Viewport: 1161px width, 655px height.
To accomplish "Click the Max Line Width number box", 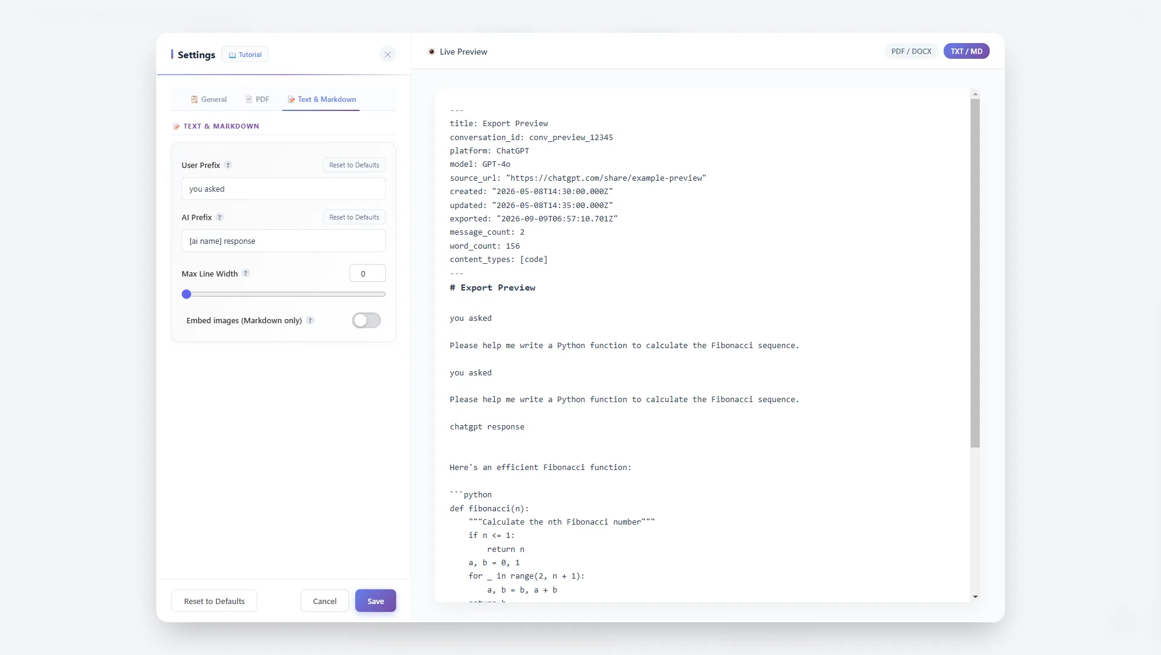I will coord(367,274).
